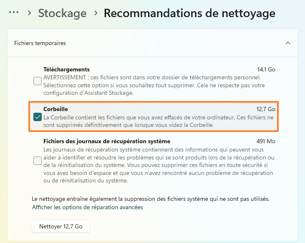Click the Recommandations de nettoyage page title
The image size is (305, 243).
pyautogui.click(x=189, y=13)
